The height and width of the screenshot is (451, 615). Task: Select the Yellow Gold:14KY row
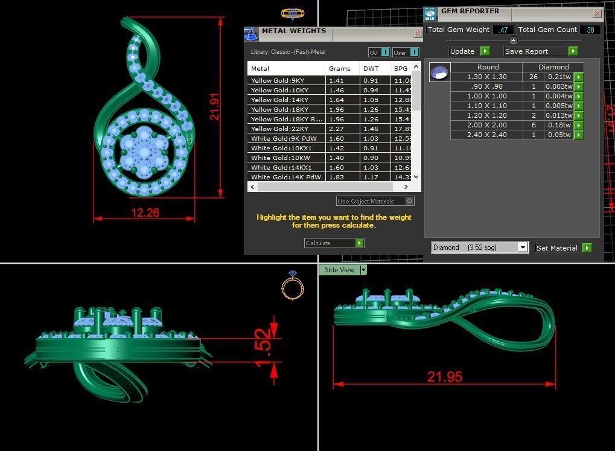330,100
